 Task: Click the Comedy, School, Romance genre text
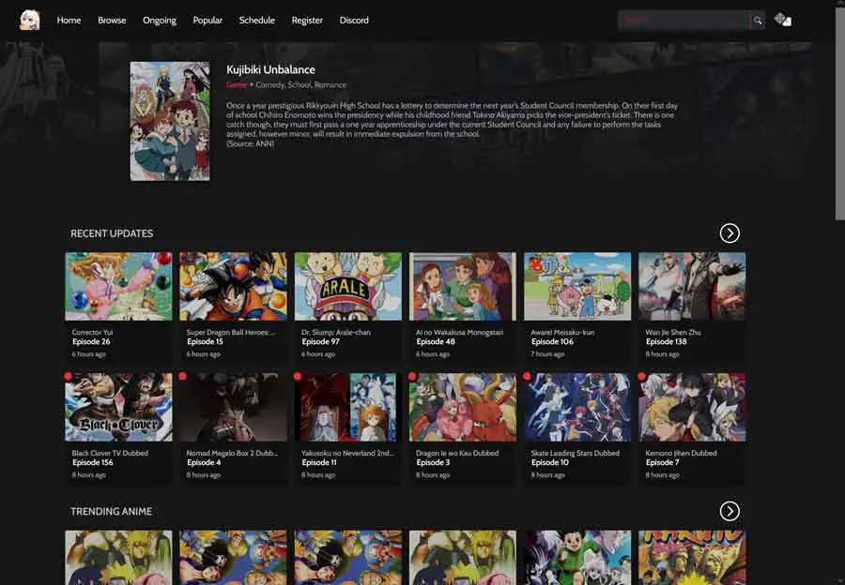click(x=300, y=84)
